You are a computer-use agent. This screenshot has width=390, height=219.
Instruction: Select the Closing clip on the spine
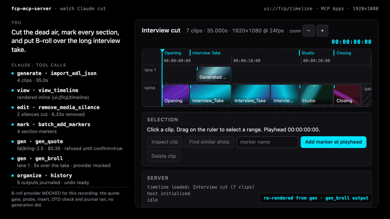tap(347, 94)
